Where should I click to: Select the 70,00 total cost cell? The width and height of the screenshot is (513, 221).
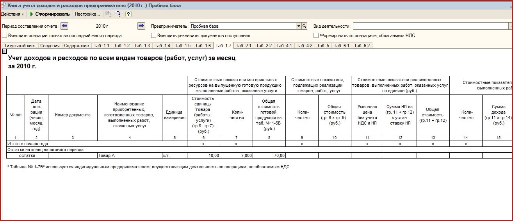tap(269, 155)
